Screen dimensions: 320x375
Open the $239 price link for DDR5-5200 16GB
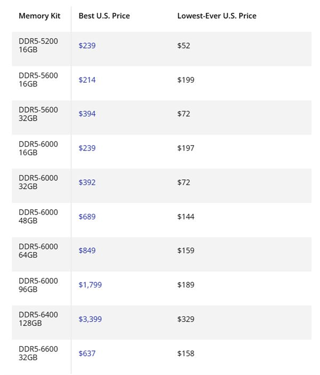click(x=87, y=45)
